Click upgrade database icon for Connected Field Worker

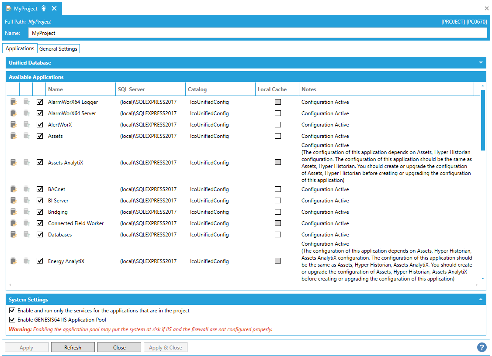(x=27, y=223)
